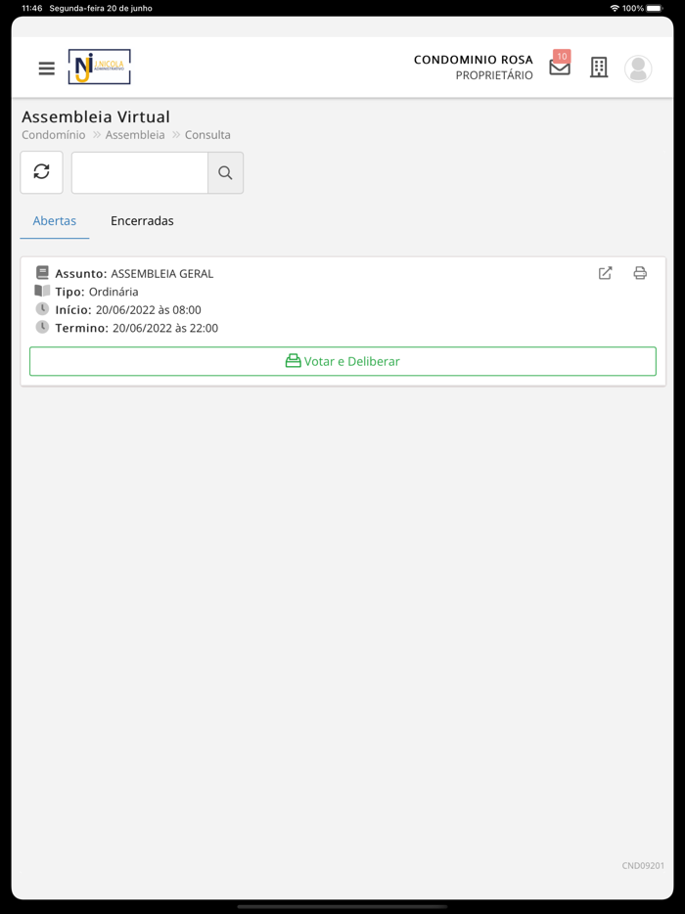Click the Assembleia Virtual page title

pyautogui.click(x=96, y=116)
